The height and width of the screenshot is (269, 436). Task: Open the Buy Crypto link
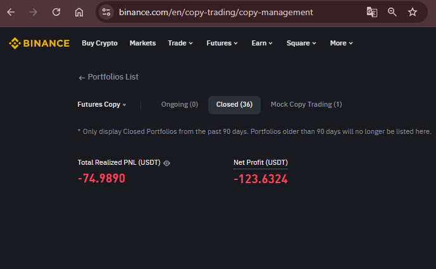point(99,44)
